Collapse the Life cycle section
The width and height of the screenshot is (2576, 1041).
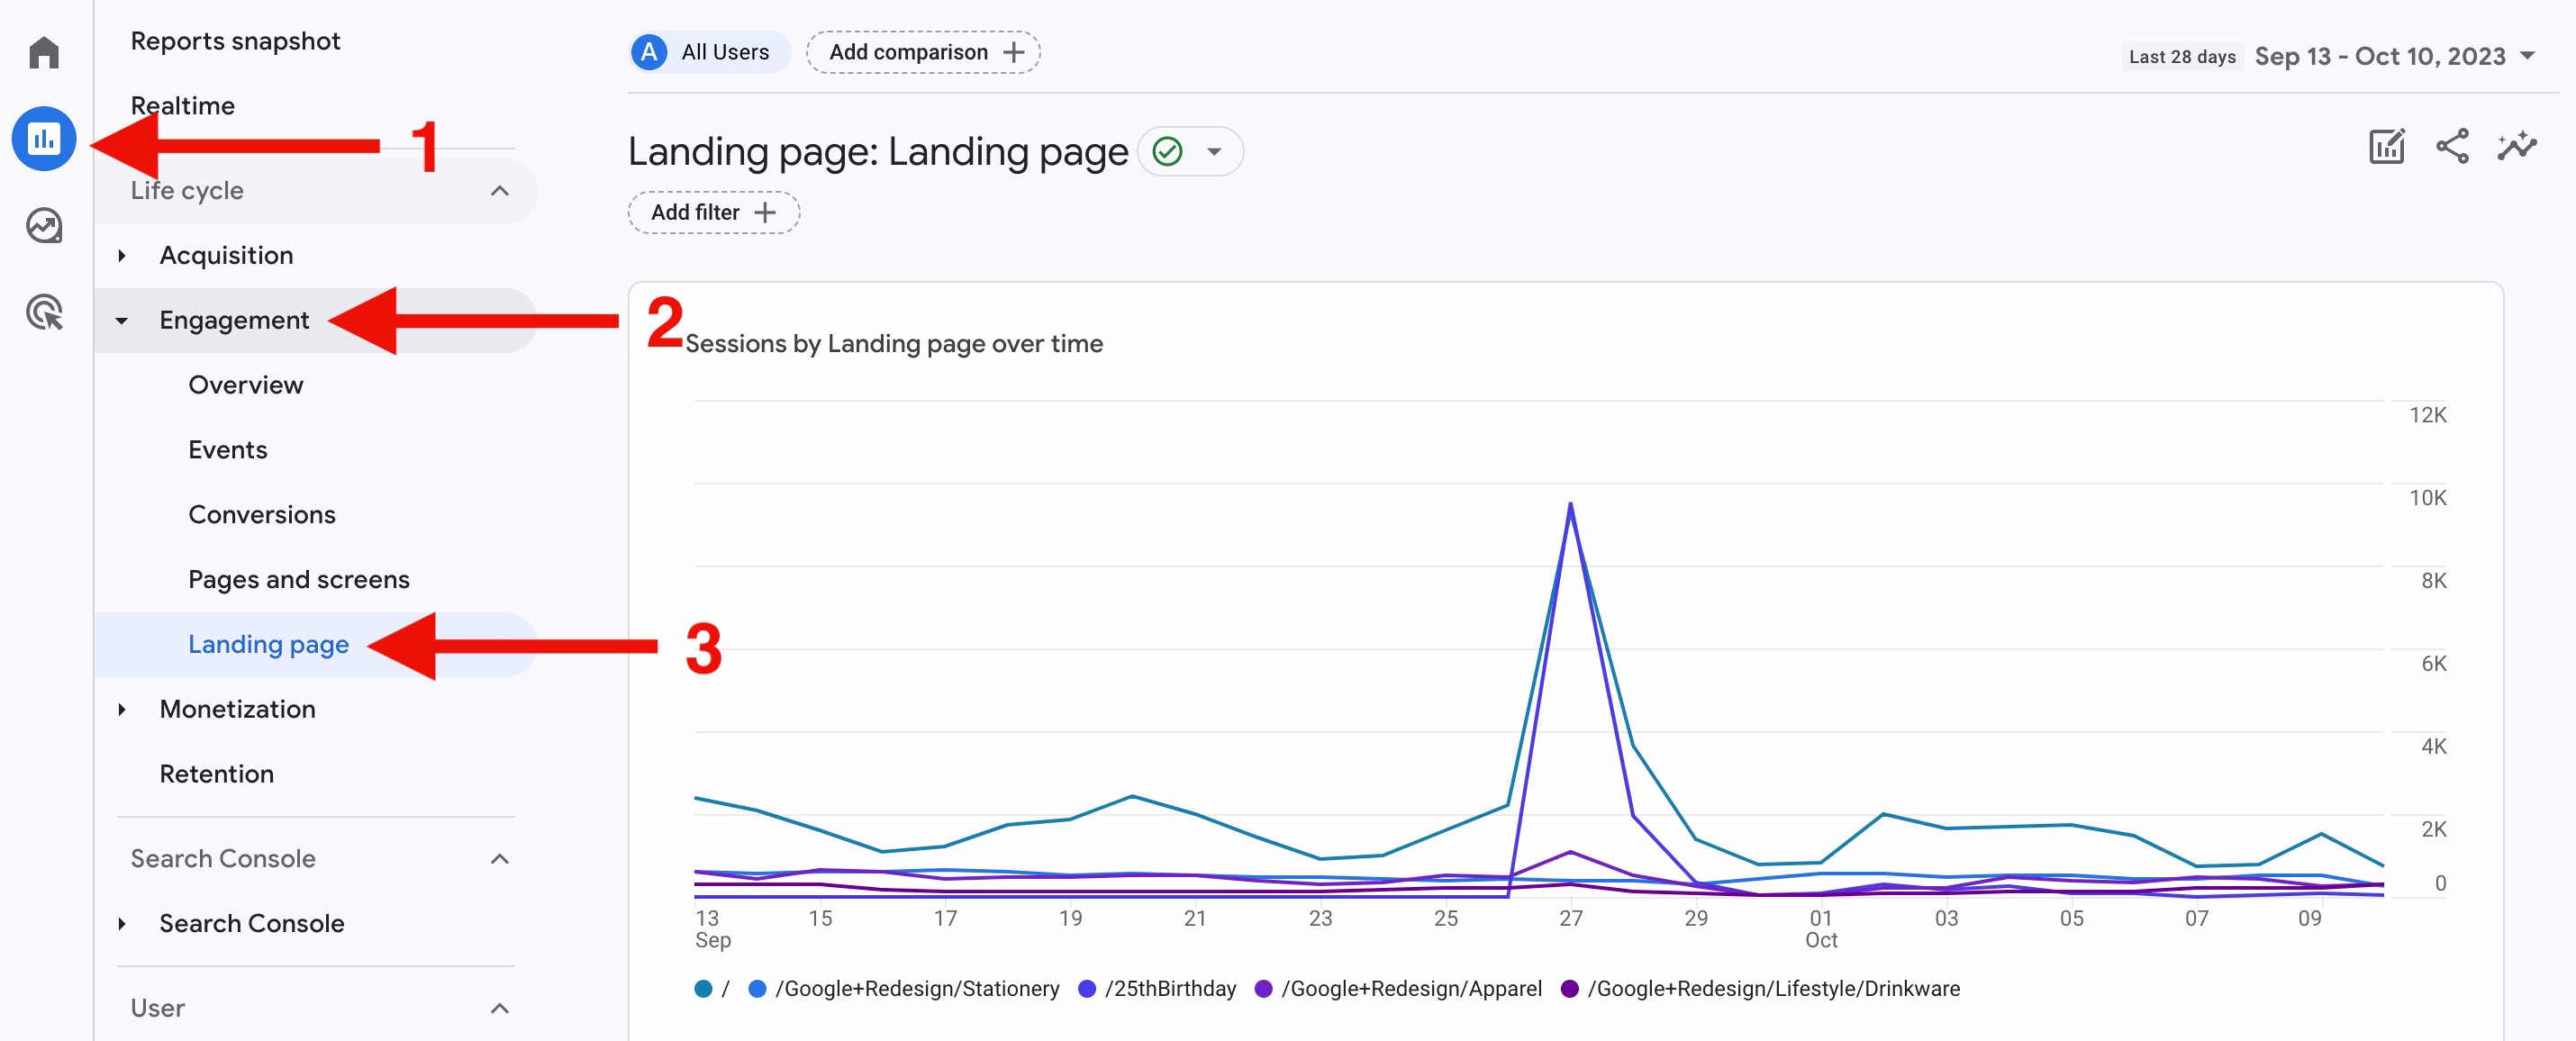[x=500, y=190]
